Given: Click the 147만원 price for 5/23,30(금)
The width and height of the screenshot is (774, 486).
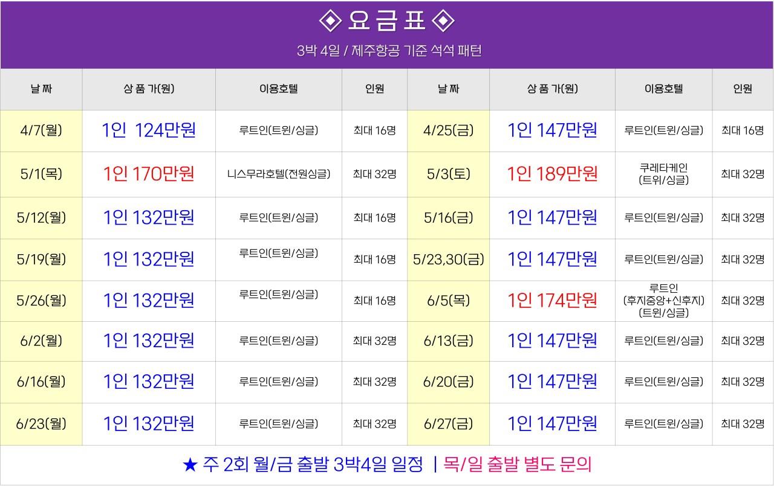Looking at the screenshot, I should 553,260.
